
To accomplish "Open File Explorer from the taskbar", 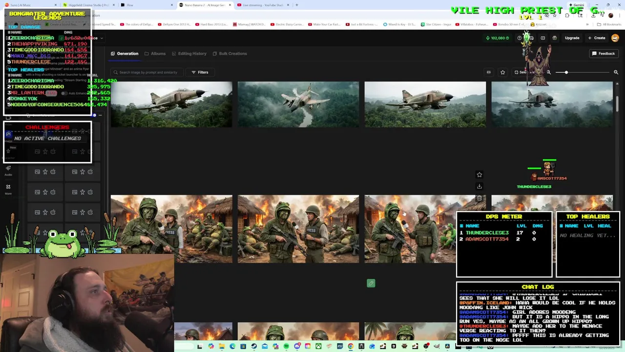I will pyautogui.click(x=222, y=346).
